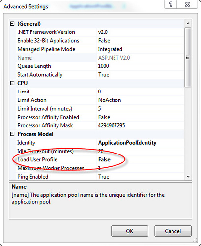Click the scrollbar up arrow
This screenshot has width=201, height=246.
tap(188, 24)
